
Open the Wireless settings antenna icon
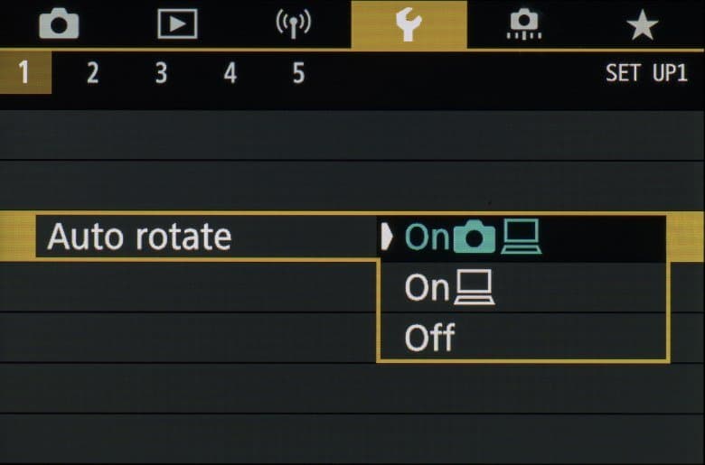tap(293, 25)
